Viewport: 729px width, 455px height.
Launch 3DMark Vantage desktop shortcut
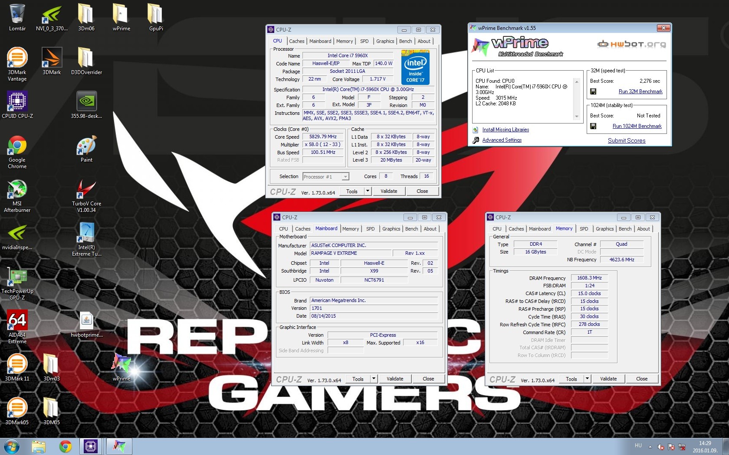17,64
